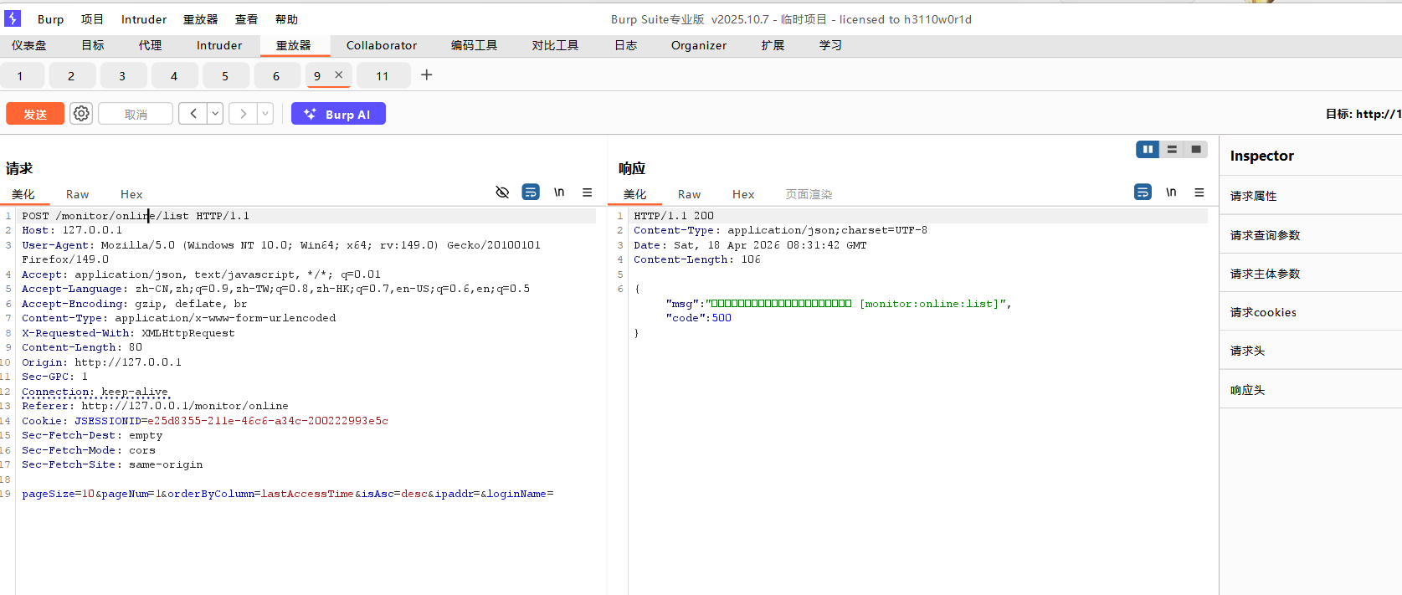The height and width of the screenshot is (595, 1402).
Task: Switch request view to Hex
Action: pos(131,194)
